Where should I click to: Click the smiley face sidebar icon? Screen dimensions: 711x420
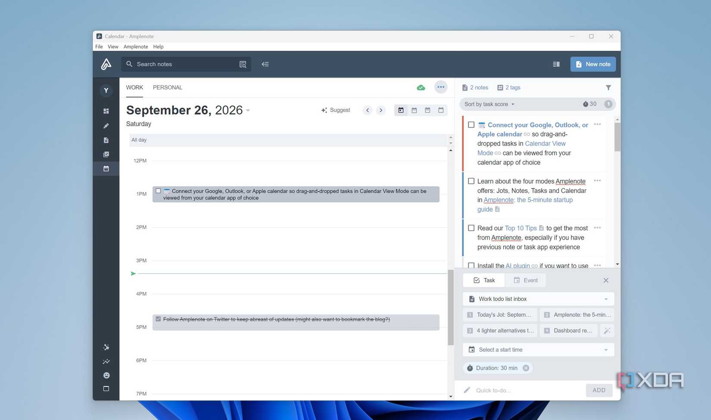[106, 375]
